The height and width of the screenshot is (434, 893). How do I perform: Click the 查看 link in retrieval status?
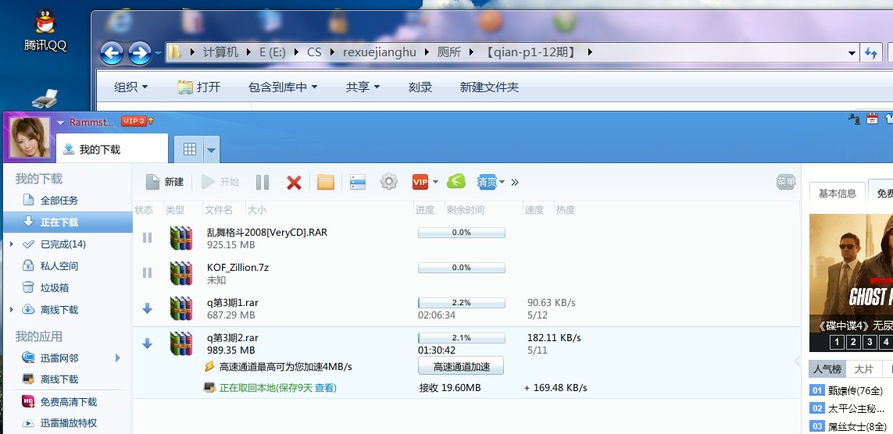click(x=325, y=388)
